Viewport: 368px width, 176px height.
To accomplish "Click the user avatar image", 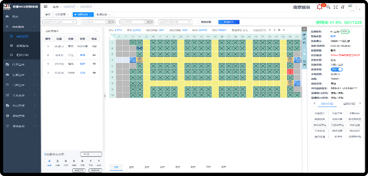I will click(352, 7).
